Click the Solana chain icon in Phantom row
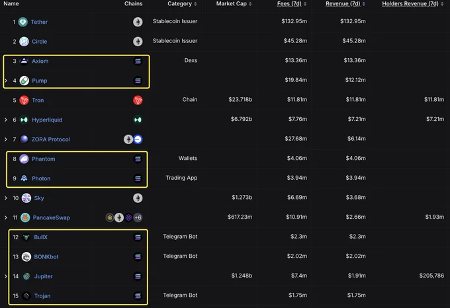The height and width of the screenshot is (308, 450). coord(138,159)
